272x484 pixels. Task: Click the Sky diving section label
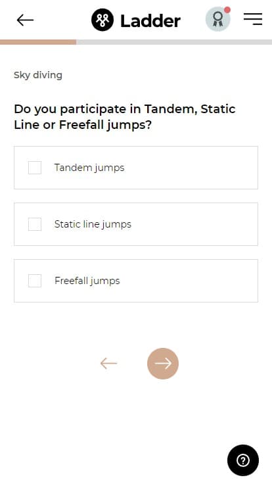pos(38,75)
